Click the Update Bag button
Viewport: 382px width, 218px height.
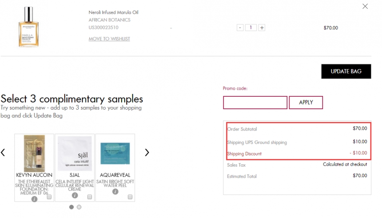(x=346, y=71)
